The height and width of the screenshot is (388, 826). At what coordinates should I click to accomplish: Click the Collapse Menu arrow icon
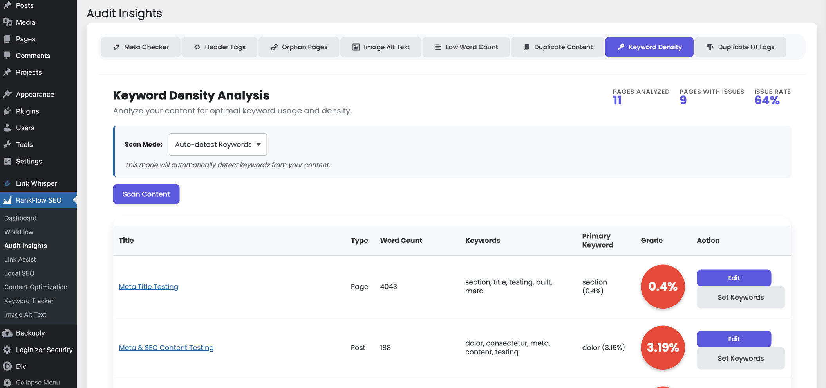point(7,383)
